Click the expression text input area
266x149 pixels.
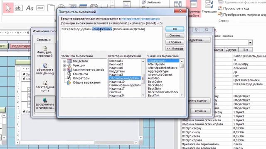point(112,38)
